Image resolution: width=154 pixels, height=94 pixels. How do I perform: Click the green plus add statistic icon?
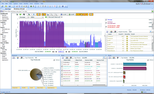[46, 17]
